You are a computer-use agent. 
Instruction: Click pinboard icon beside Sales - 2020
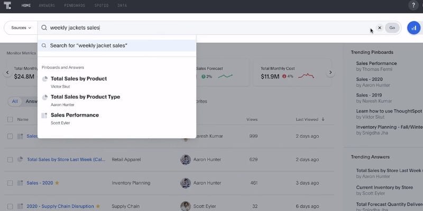[x=20, y=183]
